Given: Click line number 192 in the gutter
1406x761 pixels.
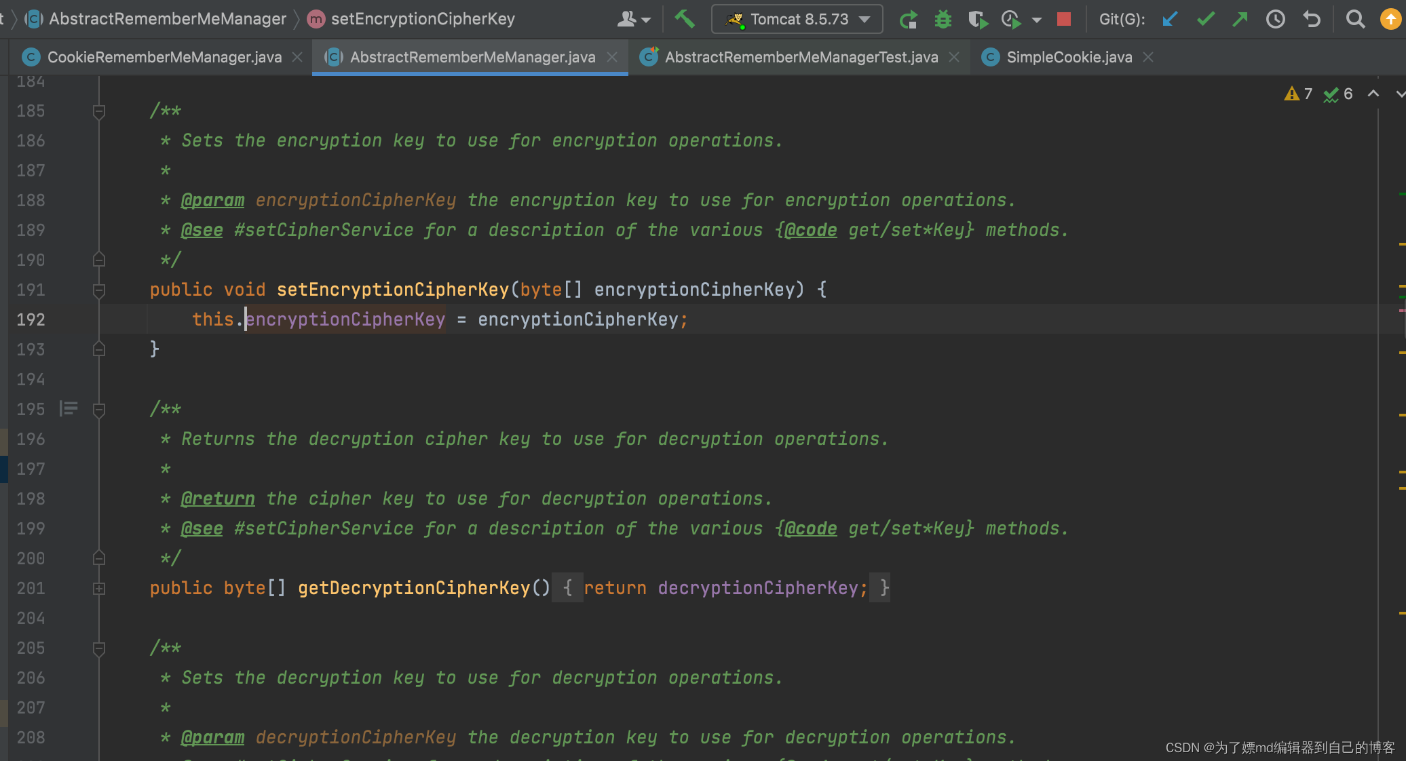Looking at the screenshot, I should tap(31, 319).
